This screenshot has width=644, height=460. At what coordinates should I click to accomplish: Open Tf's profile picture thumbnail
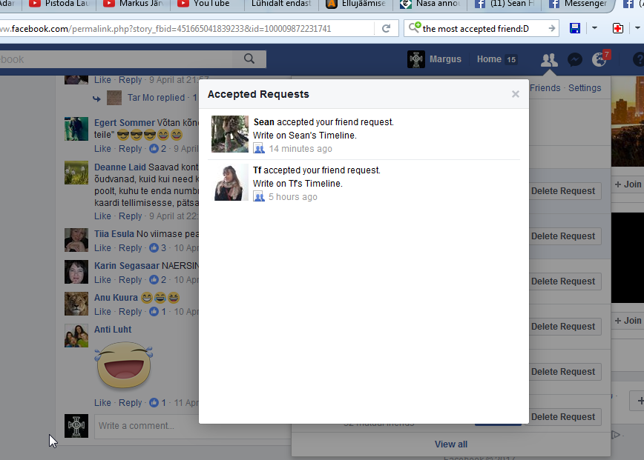230,182
